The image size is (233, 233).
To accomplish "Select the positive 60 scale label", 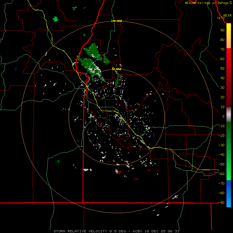I will tap(222, 59).
